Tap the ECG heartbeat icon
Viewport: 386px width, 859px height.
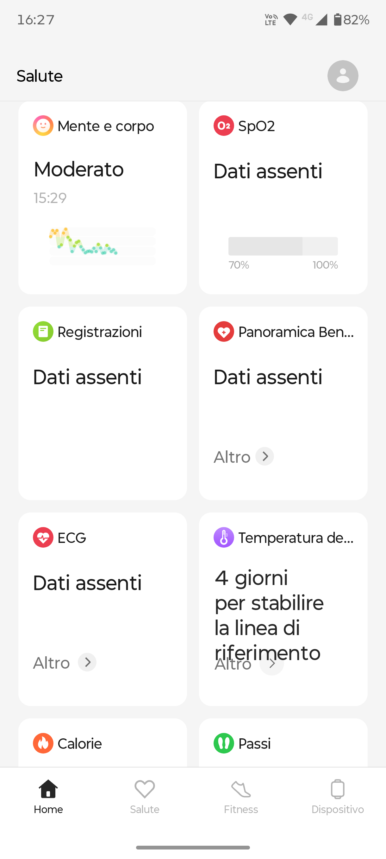pyautogui.click(x=43, y=537)
